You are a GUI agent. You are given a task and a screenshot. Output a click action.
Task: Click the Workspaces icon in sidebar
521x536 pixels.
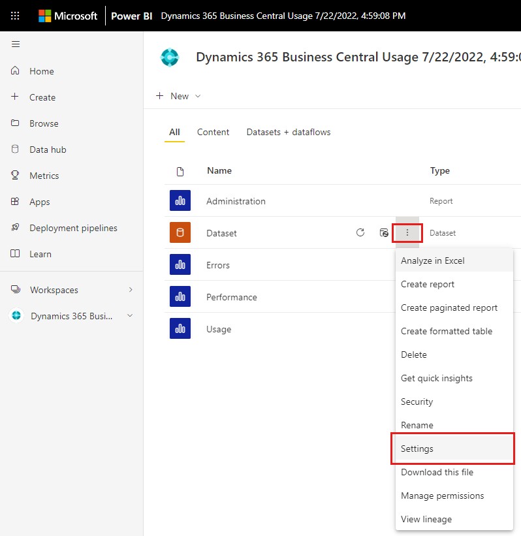click(16, 289)
